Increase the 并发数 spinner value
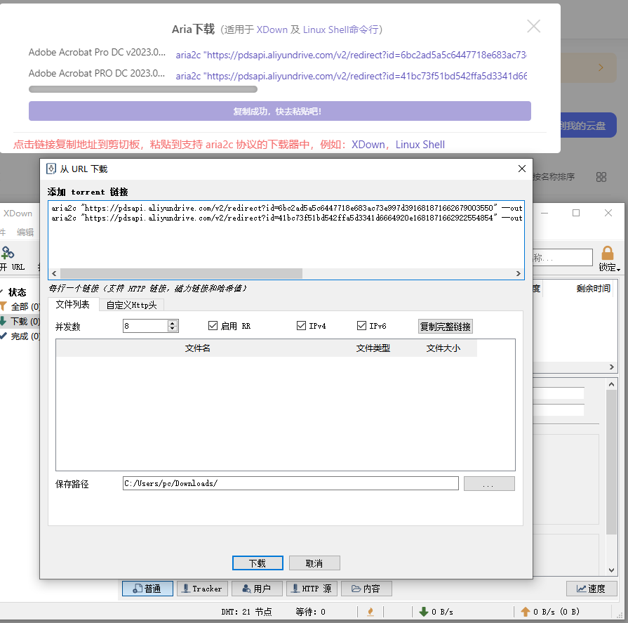The height and width of the screenshot is (623, 628). click(x=173, y=323)
